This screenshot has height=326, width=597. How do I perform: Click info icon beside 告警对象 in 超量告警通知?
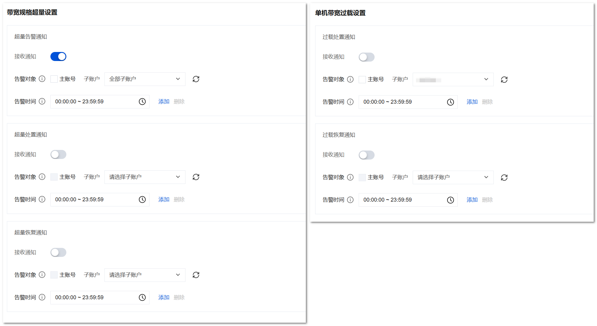(42, 79)
